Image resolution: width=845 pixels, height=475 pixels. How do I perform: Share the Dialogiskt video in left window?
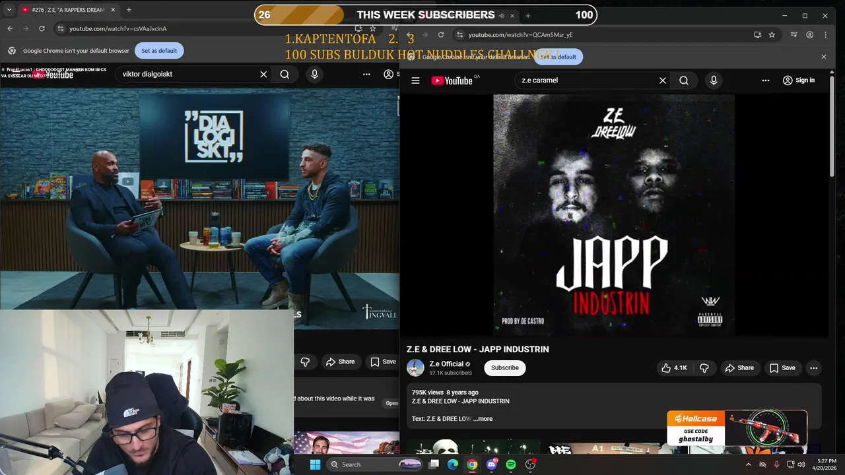340,362
